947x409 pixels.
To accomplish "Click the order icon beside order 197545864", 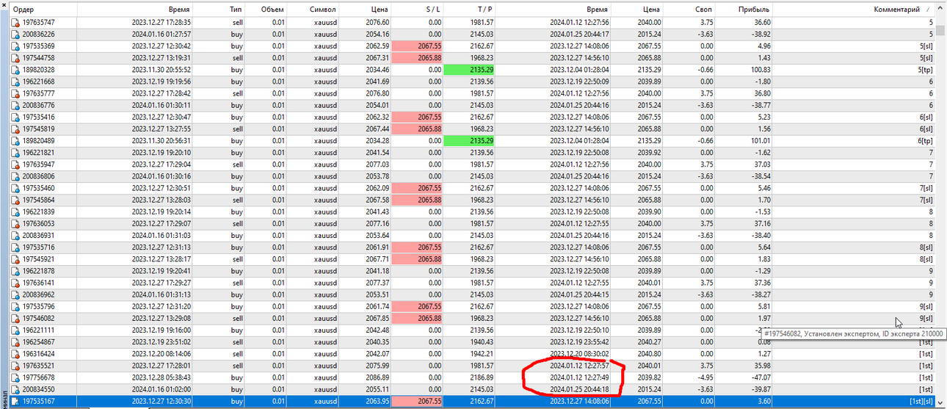I will click(x=15, y=200).
